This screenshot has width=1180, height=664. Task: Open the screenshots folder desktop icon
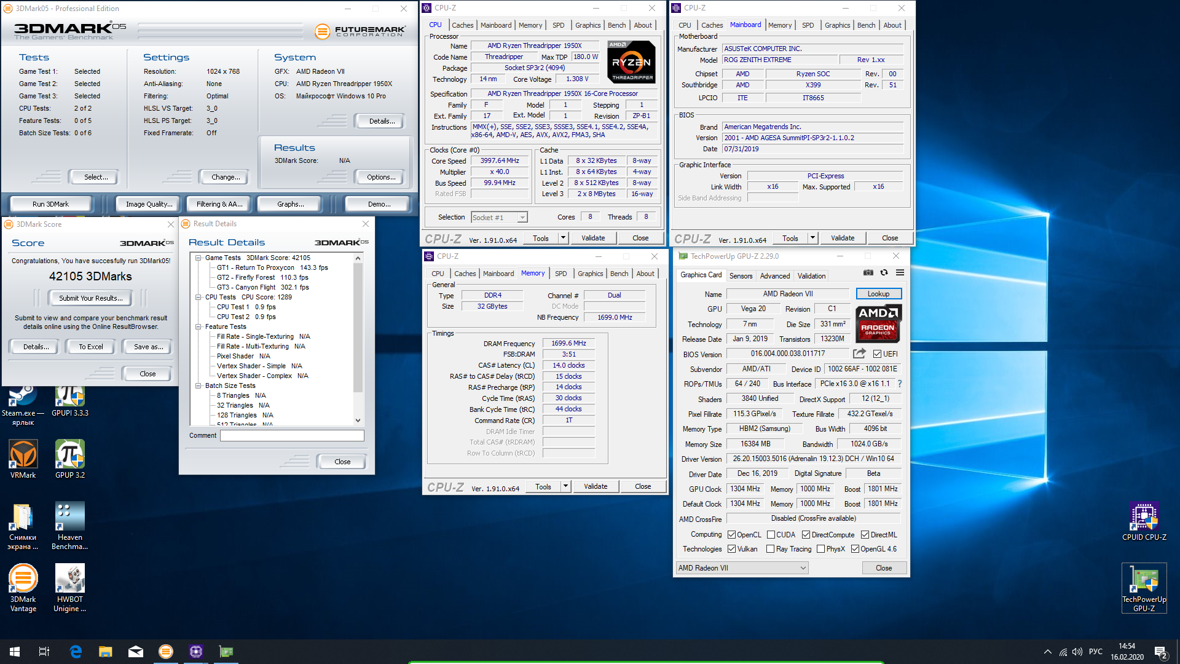pos(23,526)
